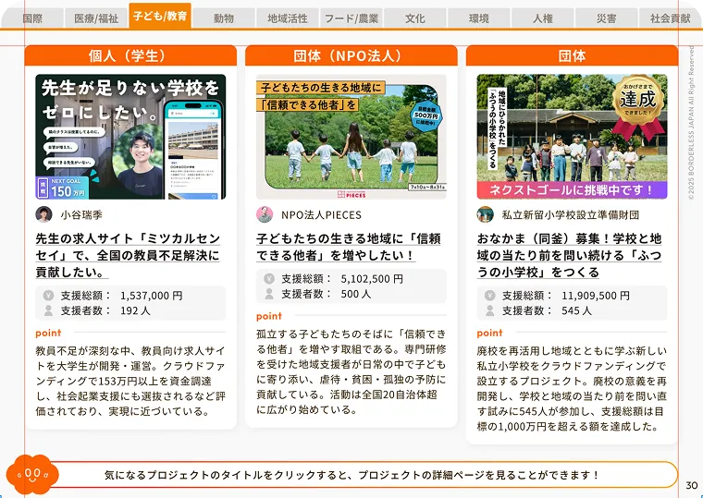Select the 動物 tab
This screenshot has height=498, width=703.
pyautogui.click(x=224, y=18)
